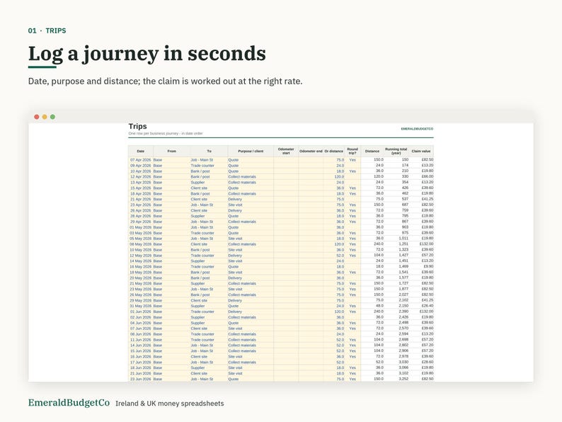The width and height of the screenshot is (562, 422).
Task: Click the green maximize dot of the mockup window
Action: point(52,117)
